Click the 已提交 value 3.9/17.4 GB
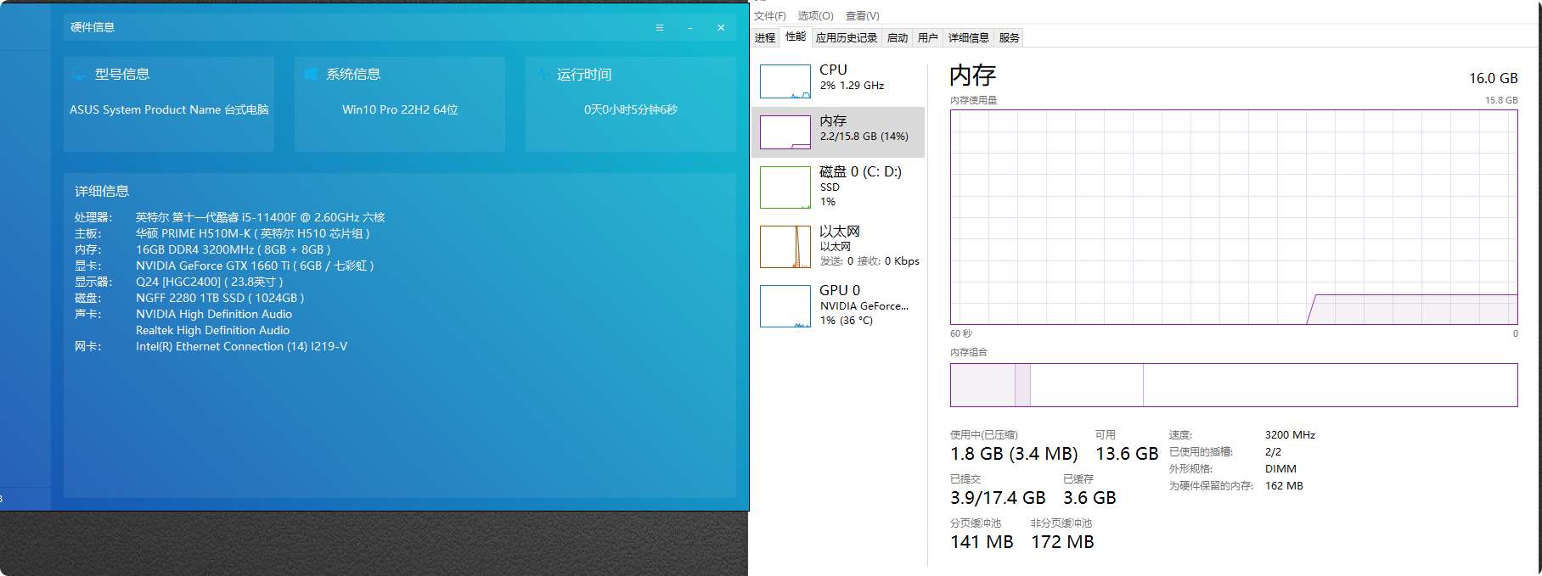Viewport: 1542px width, 576px height. (x=998, y=498)
